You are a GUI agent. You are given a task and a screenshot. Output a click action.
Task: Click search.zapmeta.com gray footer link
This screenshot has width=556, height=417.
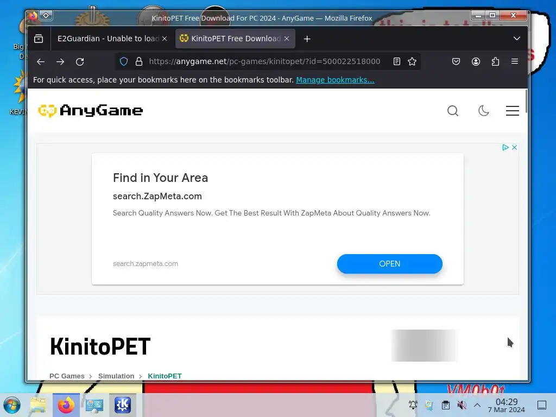pyautogui.click(x=146, y=264)
